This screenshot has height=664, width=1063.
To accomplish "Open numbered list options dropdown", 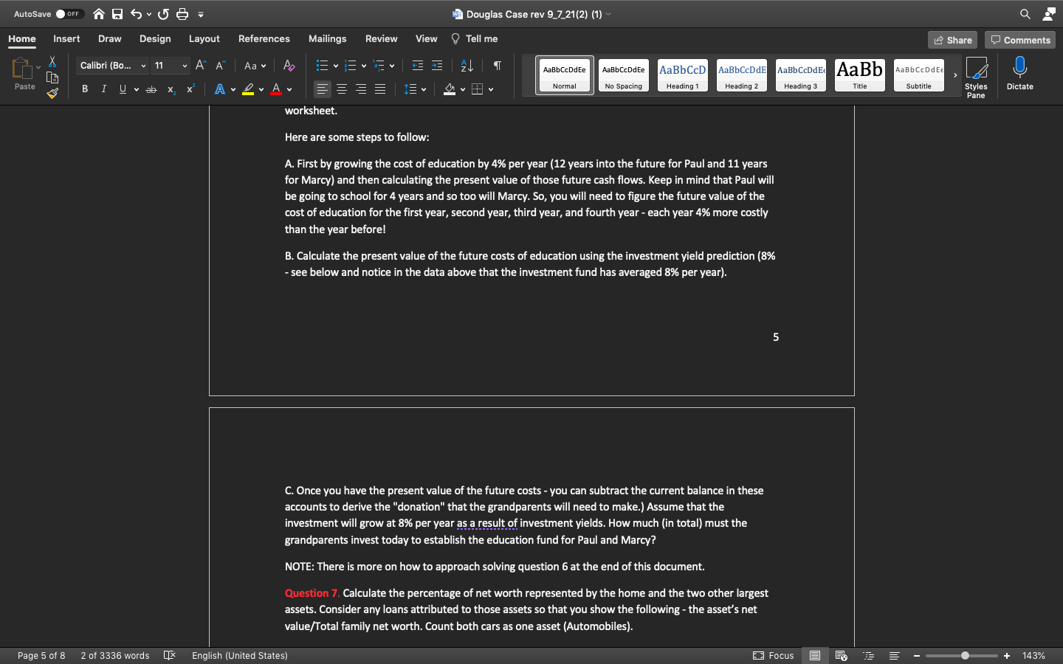I will click(364, 66).
